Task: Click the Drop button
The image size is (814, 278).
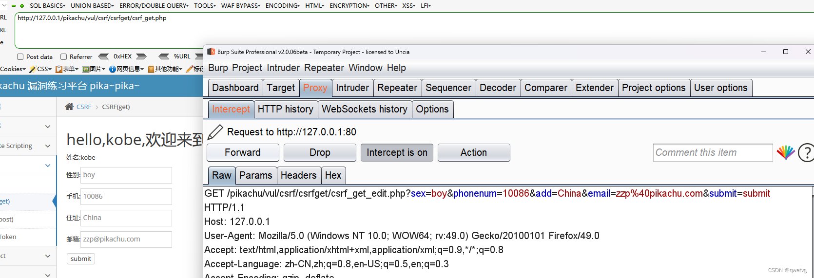Action: pyautogui.click(x=320, y=152)
